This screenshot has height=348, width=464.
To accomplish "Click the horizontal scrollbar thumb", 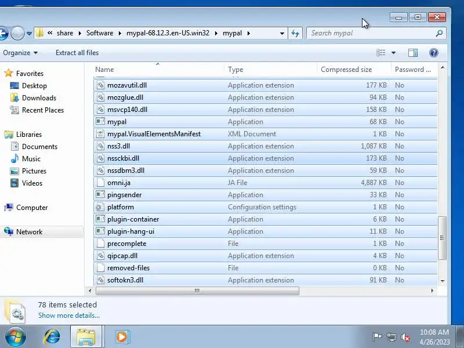I will (x=197, y=291).
